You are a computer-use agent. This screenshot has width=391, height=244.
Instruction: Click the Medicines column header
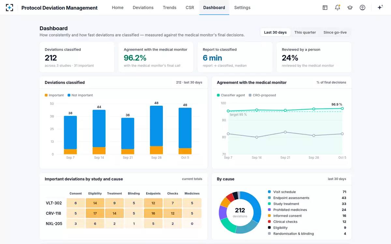point(192,193)
